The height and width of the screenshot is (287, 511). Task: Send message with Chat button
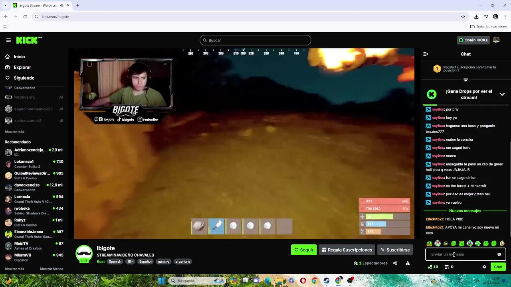(x=498, y=267)
